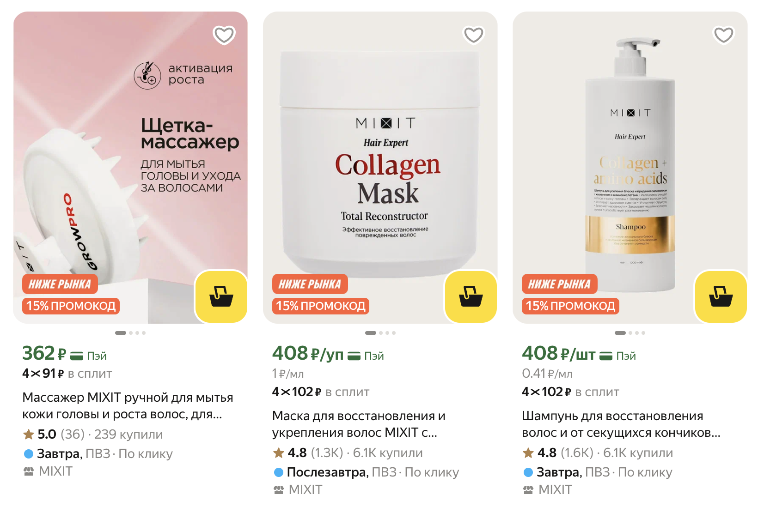Click the Пэй card icon beside 362 ₽

tap(77, 356)
